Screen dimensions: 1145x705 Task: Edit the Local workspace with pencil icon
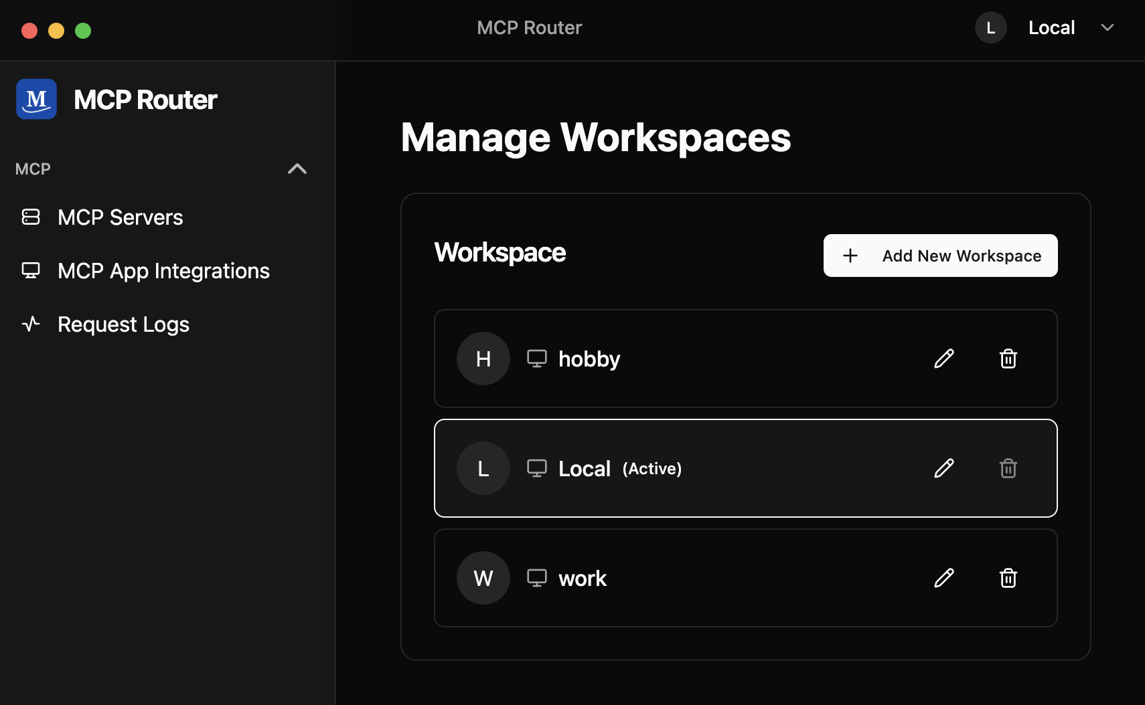[x=943, y=468]
